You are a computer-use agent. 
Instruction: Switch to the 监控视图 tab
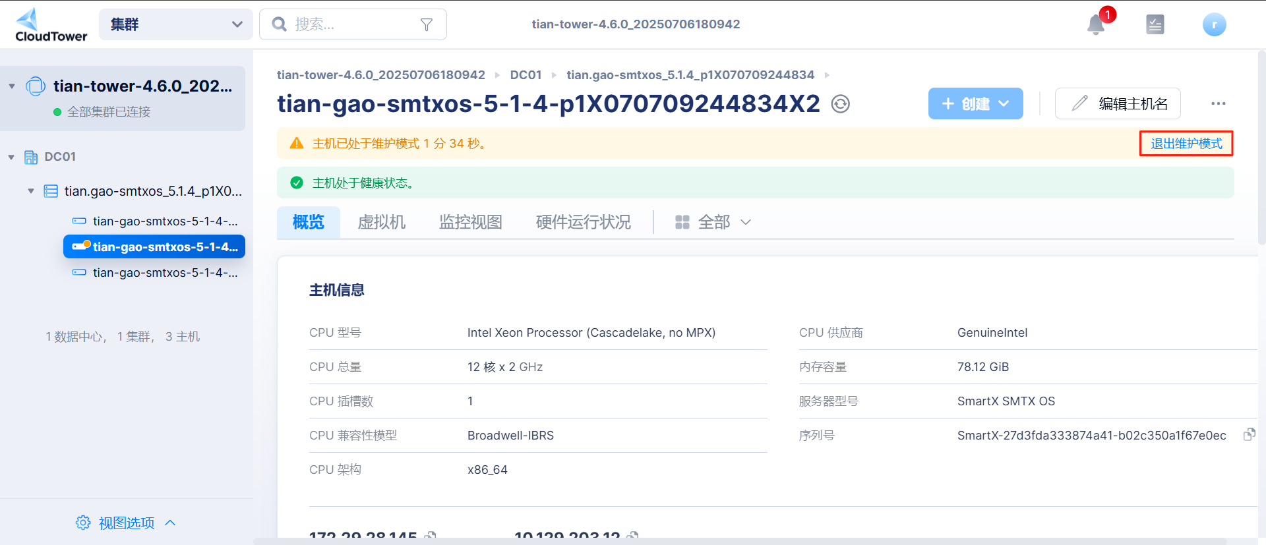(x=470, y=222)
